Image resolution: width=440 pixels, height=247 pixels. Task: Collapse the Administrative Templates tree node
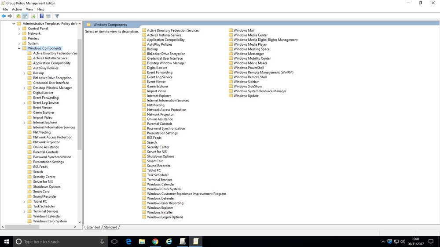[x=14, y=24]
